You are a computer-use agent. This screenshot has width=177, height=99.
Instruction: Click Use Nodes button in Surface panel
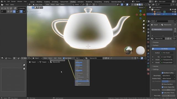tap(163, 49)
